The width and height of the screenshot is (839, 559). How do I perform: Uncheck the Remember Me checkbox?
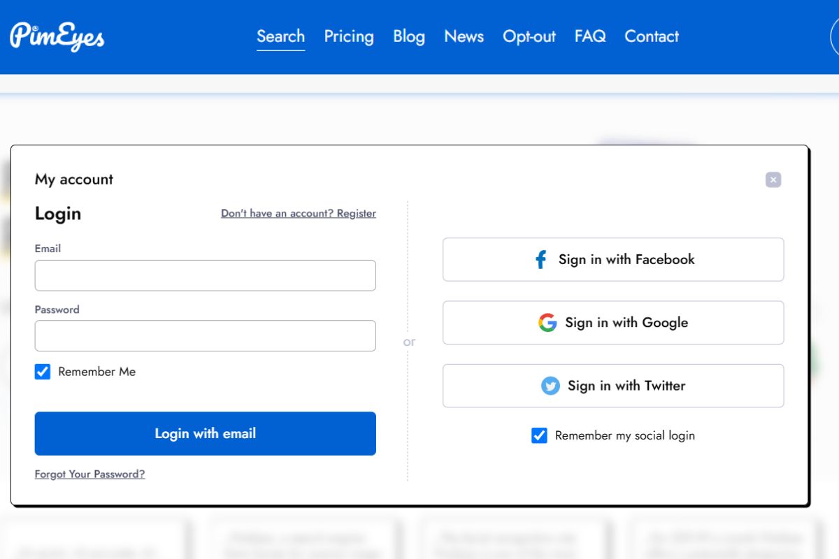tap(43, 372)
